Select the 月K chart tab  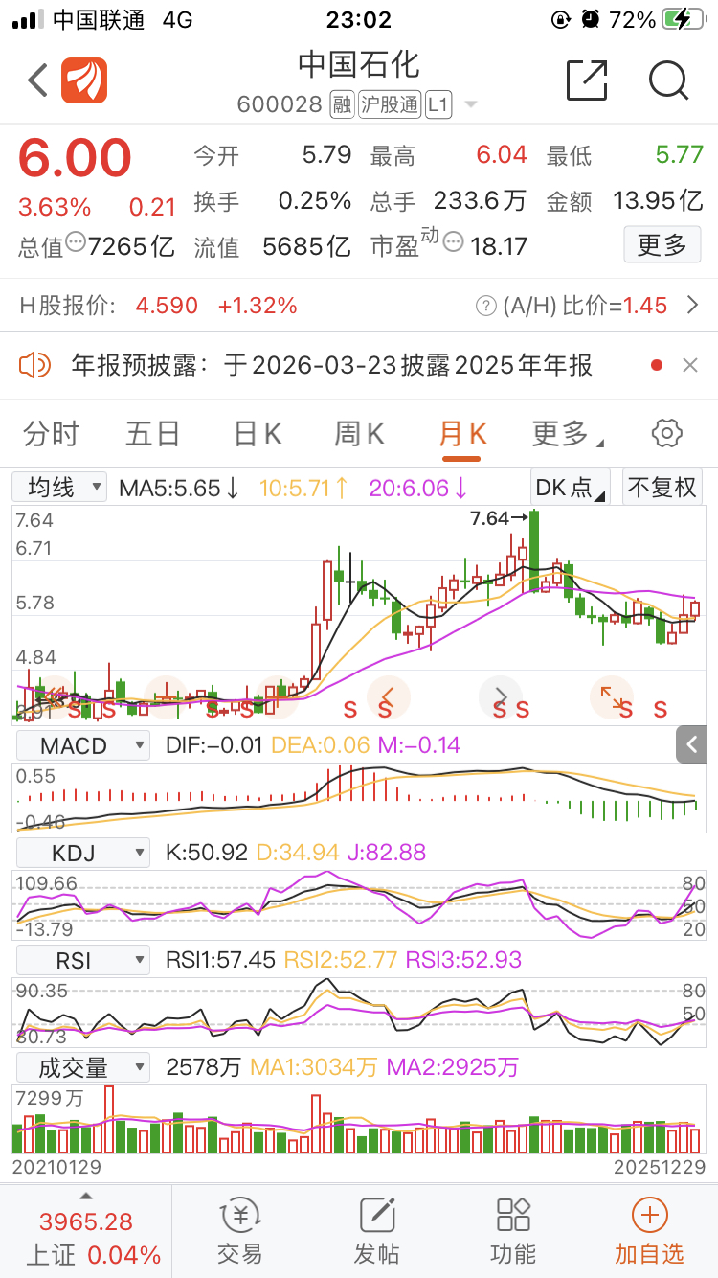click(x=462, y=434)
